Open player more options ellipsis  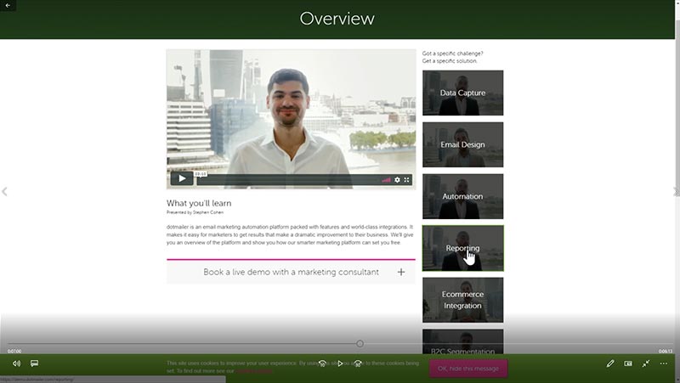(x=664, y=363)
